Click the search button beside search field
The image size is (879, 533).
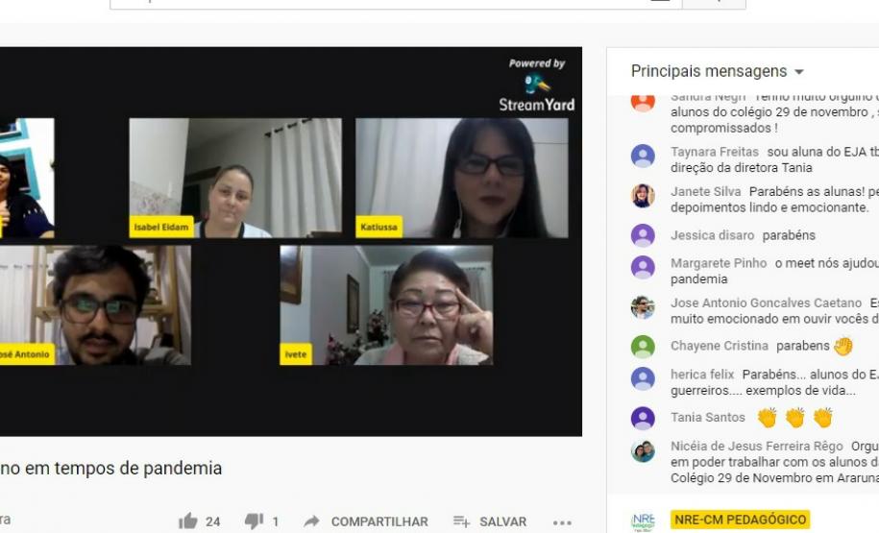point(714,4)
